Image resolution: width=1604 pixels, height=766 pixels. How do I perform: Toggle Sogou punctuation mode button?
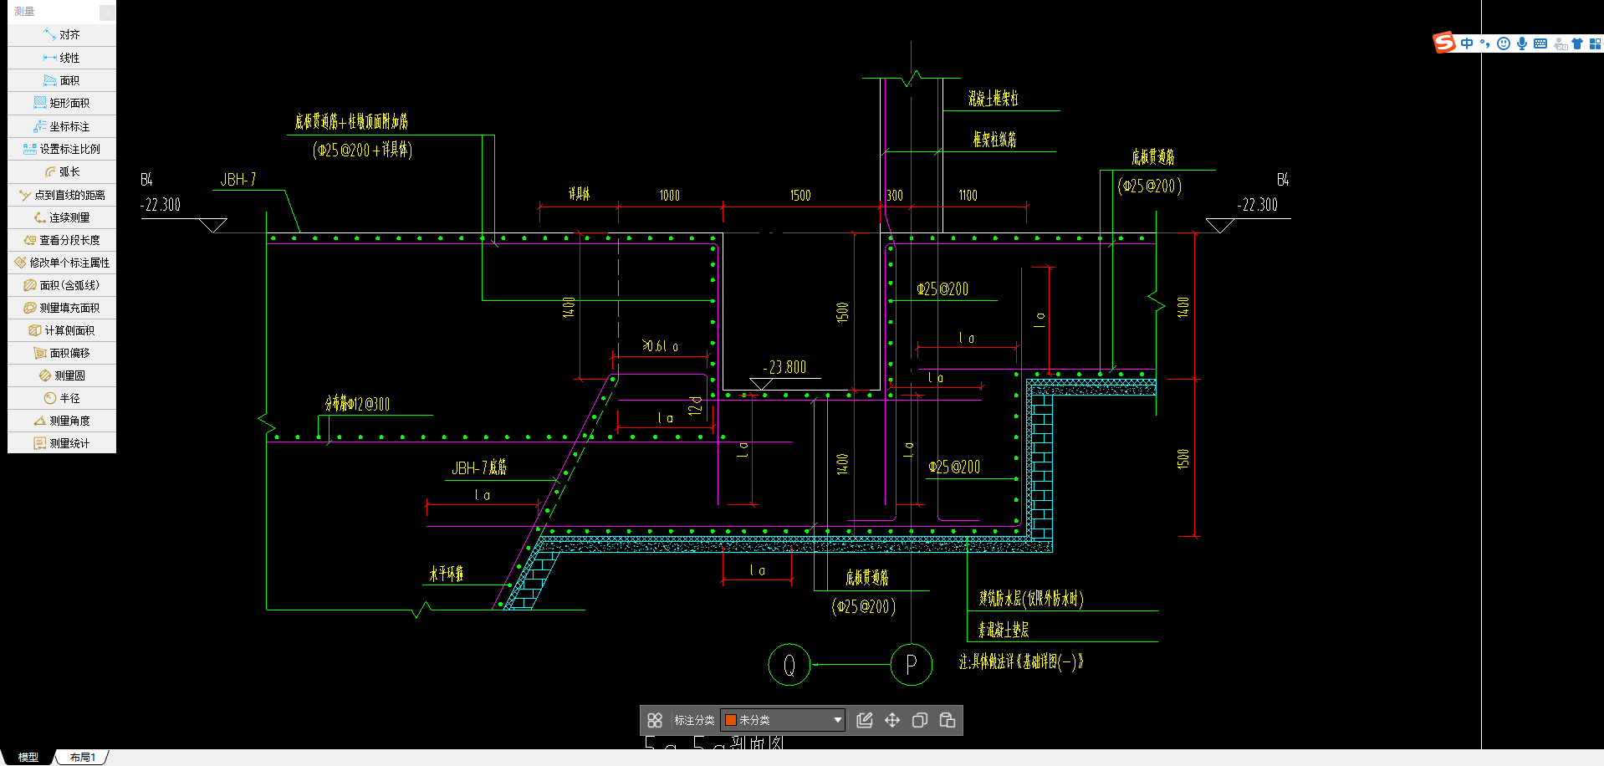tap(1485, 43)
